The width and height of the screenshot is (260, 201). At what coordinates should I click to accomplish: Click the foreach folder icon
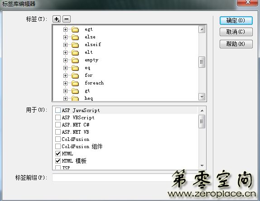coord(75,83)
